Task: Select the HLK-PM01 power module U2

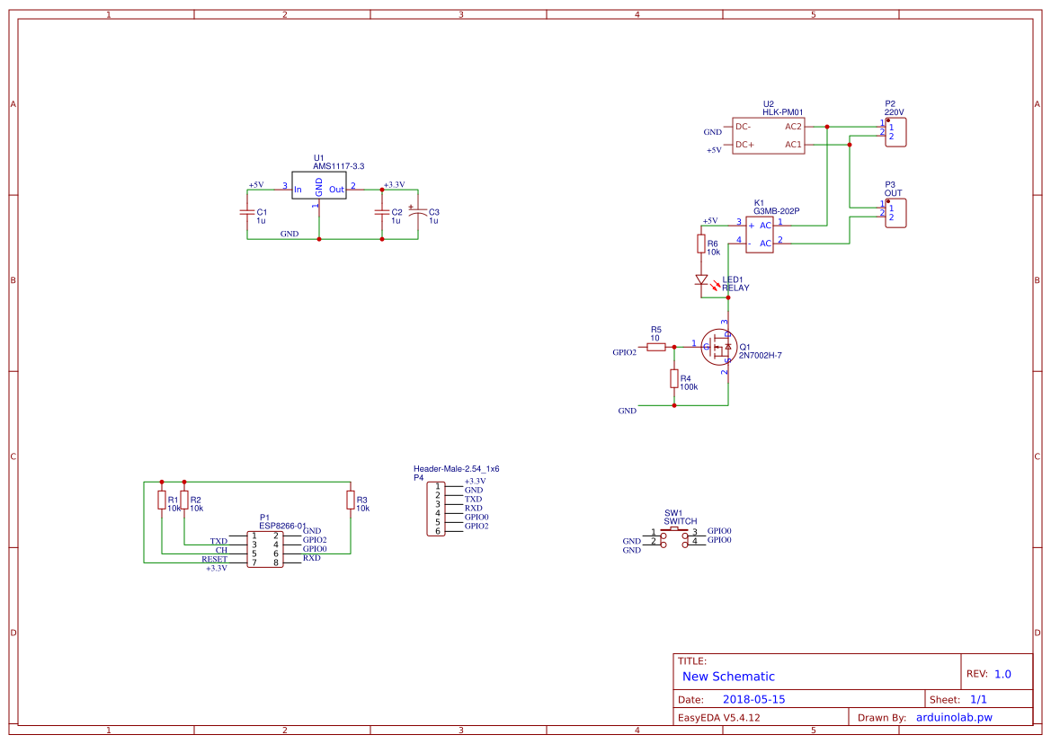Action: 769,135
